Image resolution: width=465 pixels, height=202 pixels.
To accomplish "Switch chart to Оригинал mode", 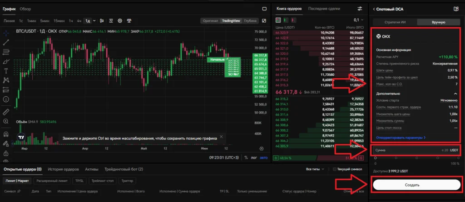I will point(210,21).
